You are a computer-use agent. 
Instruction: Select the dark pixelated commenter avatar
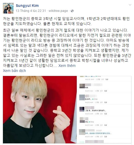point(82,109)
